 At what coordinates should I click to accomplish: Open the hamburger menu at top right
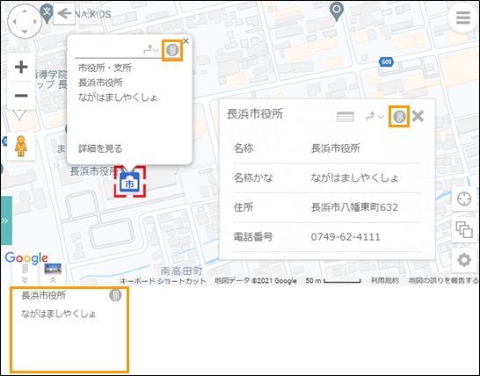point(462,18)
